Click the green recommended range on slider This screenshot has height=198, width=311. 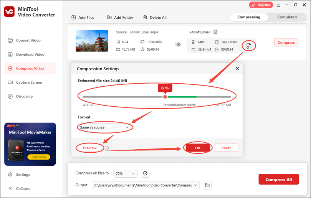[182, 97]
